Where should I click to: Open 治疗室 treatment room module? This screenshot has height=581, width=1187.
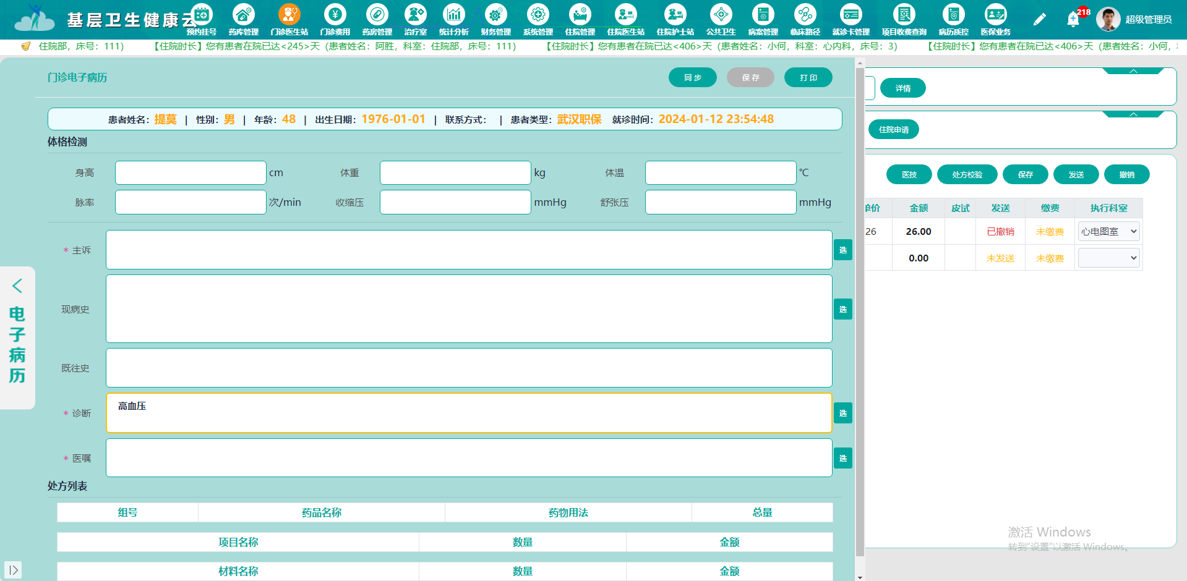pos(416,20)
